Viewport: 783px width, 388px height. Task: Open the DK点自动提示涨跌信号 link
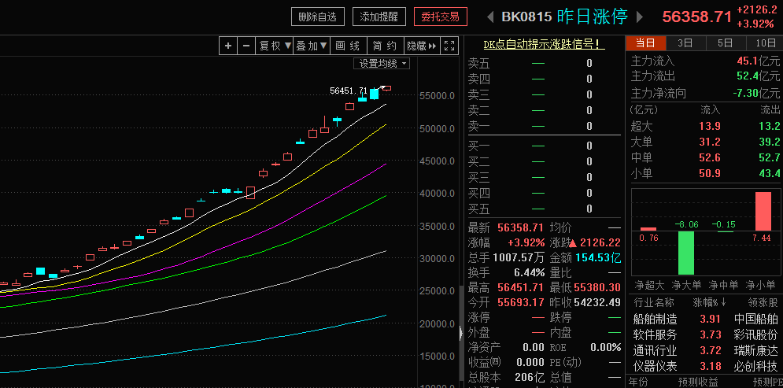(x=544, y=44)
